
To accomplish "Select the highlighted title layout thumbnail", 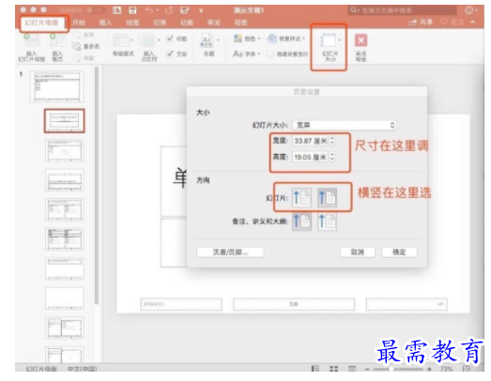I will click(64, 120).
